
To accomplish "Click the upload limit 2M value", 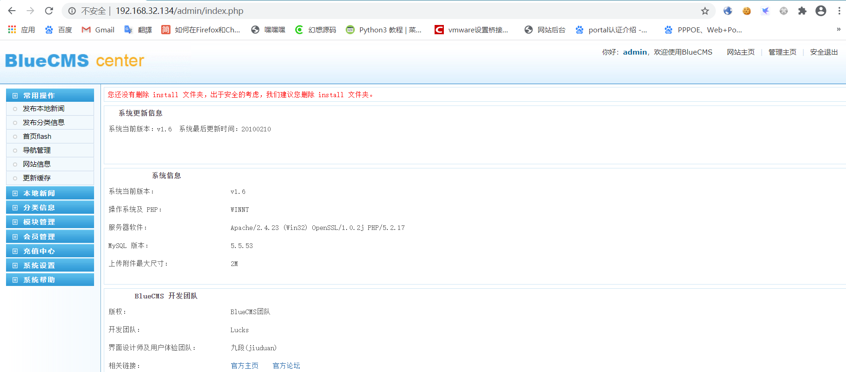I will point(234,264).
